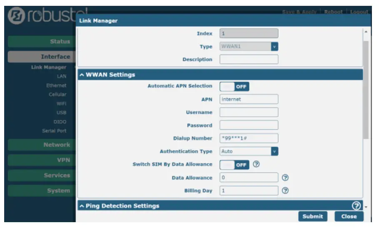Click the Robustel logo icon
The image size is (379, 228).
[x=16, y=16]
